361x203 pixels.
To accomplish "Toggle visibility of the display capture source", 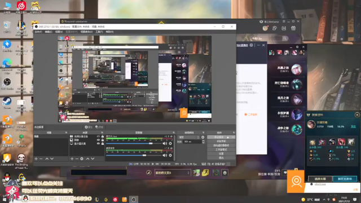I will [x=98, y=144].
